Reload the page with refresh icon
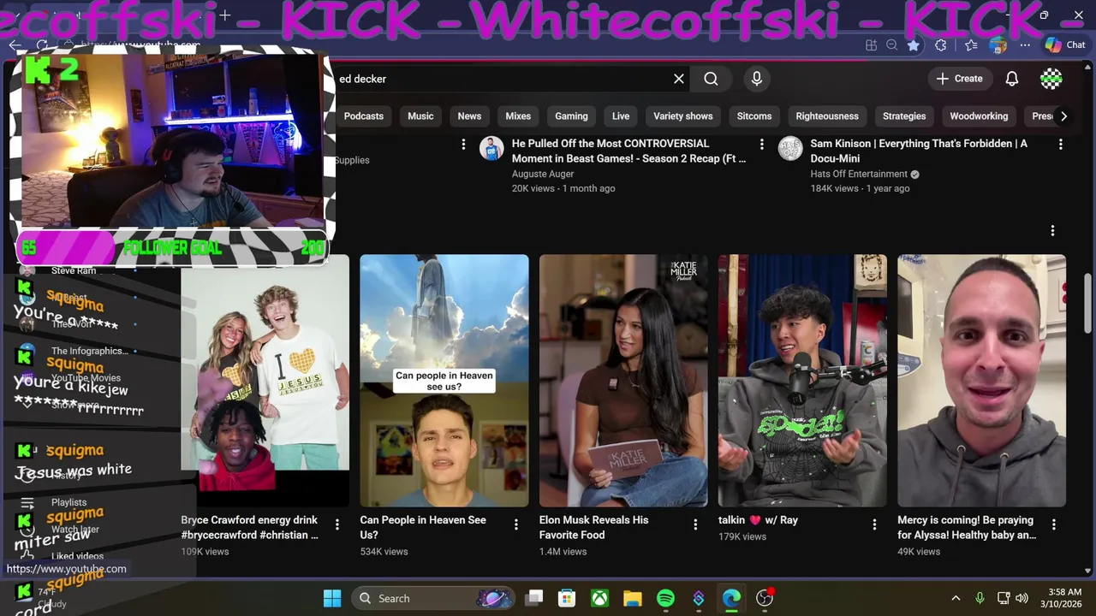The image size is (1096, 616). pyautogui.click(x=42, y=45)
